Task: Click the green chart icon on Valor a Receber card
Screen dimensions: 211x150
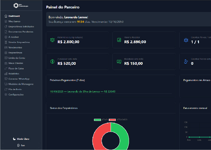Action: point(119,40)
